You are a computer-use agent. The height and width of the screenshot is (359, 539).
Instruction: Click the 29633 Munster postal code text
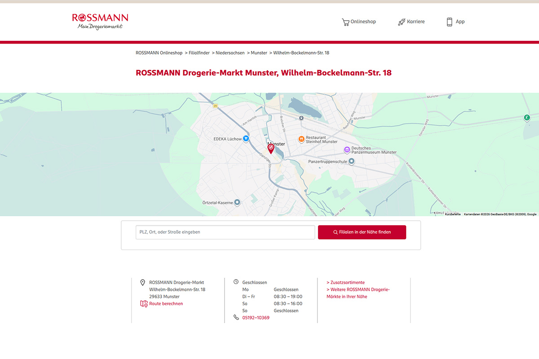pos(164,297)
